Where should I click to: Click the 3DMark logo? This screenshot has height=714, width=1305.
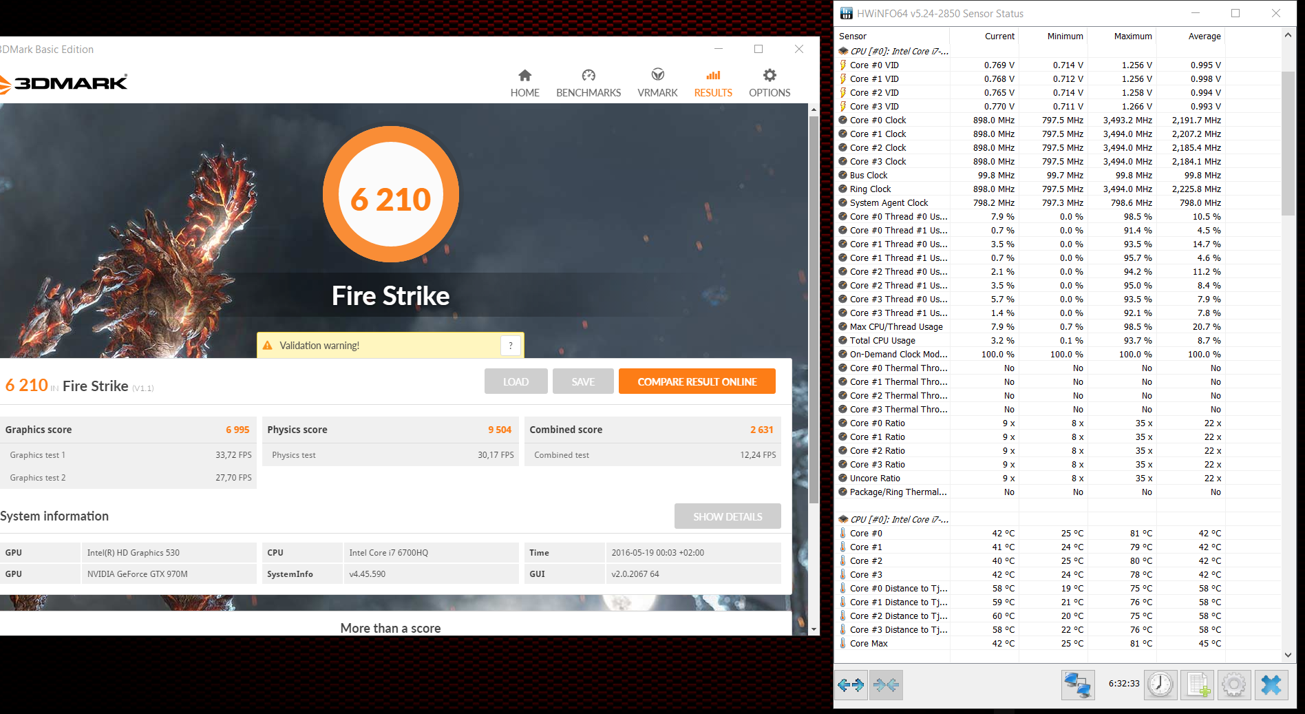coord(63,83)
